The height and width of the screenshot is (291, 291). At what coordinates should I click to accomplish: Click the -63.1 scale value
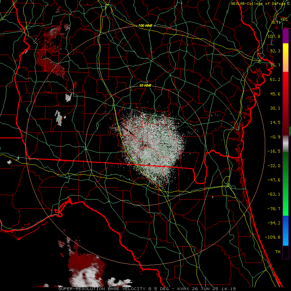[x=274, y=194]
